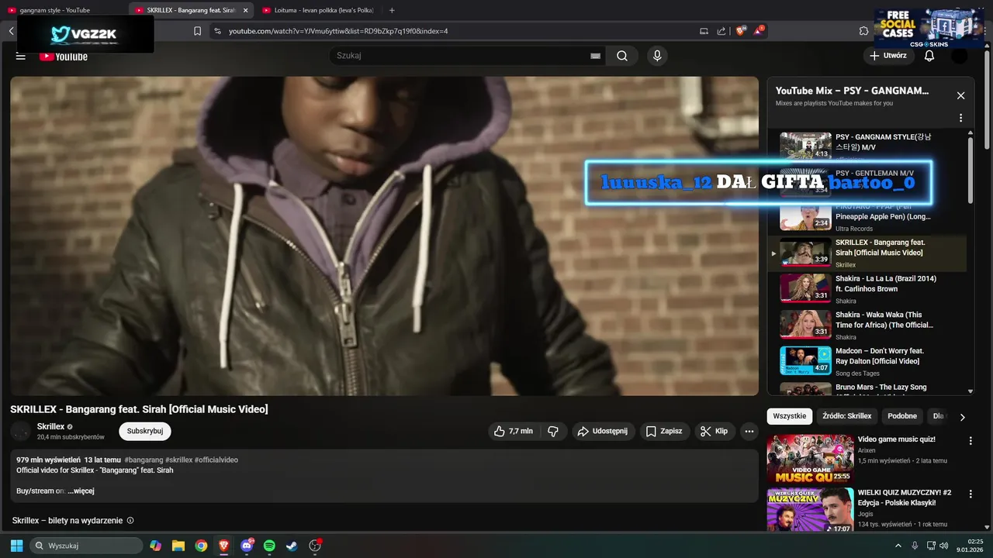Viewport: 993px width, 558px height.
Task: Open a new browser tab
Action: point(392,10)
